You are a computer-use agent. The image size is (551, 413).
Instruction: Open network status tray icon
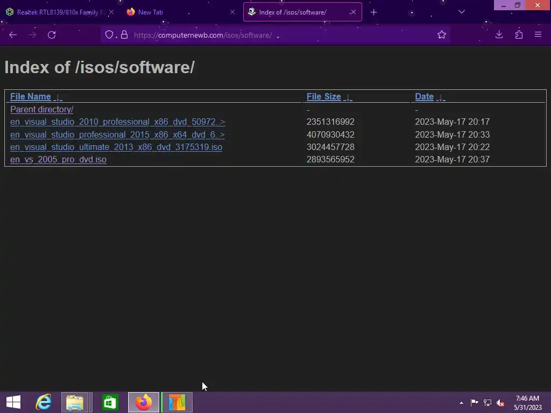coord(488,402)
